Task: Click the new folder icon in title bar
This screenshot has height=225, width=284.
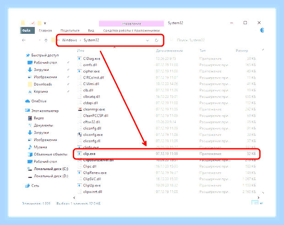Action: (39, 23)
